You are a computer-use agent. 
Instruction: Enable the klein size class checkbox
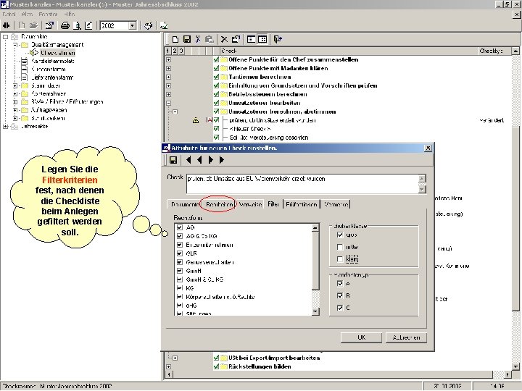[340, 259]
